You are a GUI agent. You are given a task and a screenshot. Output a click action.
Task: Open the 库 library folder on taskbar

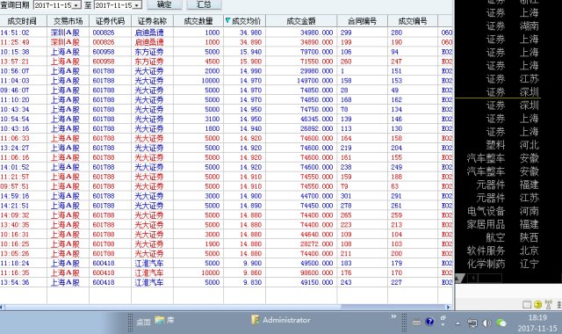tap(164, 320)
